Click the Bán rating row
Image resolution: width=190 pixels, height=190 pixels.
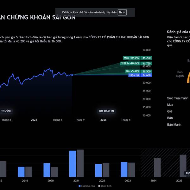pos(170,118)
